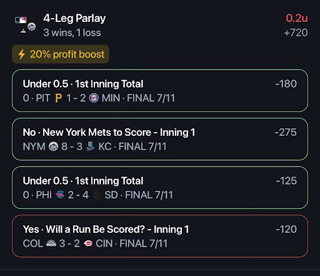Click the Phillies logo in the PHI–SD leg
This screenshot has height=276, width=320.
click(x=60, y=195)
